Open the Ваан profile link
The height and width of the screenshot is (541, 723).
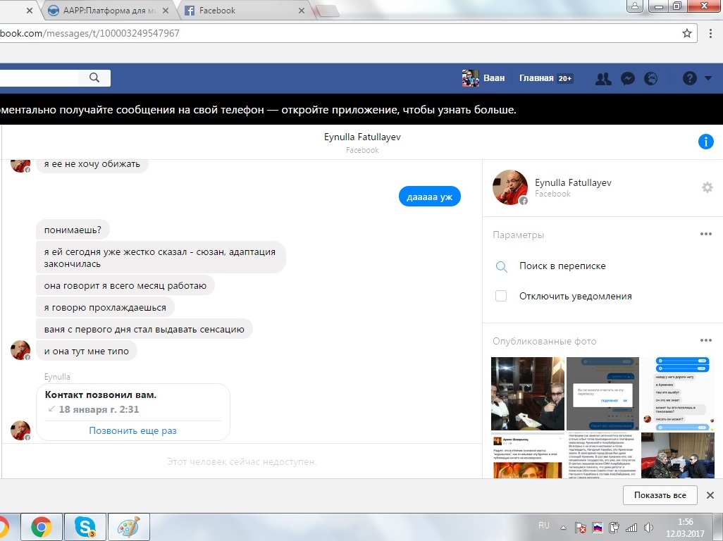coord(494,78)
